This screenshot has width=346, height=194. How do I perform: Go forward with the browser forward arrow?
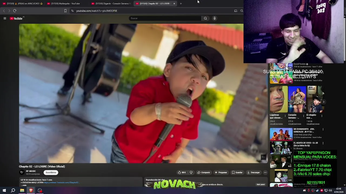[9, 11]
